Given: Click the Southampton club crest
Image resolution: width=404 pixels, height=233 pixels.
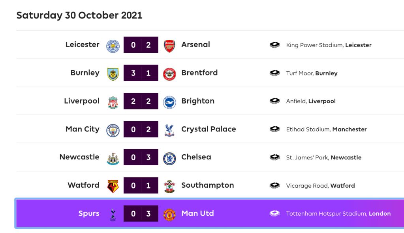Looking at the screenshot, I should coord(169,186).
